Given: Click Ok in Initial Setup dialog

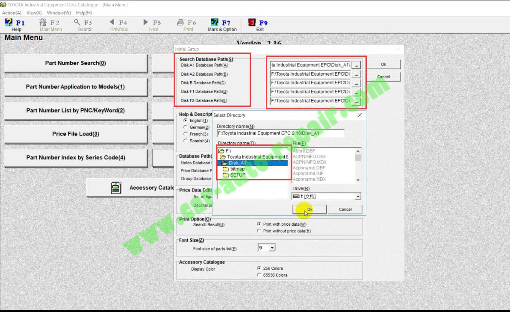Looking at the screenshot, I should (383, 65).
